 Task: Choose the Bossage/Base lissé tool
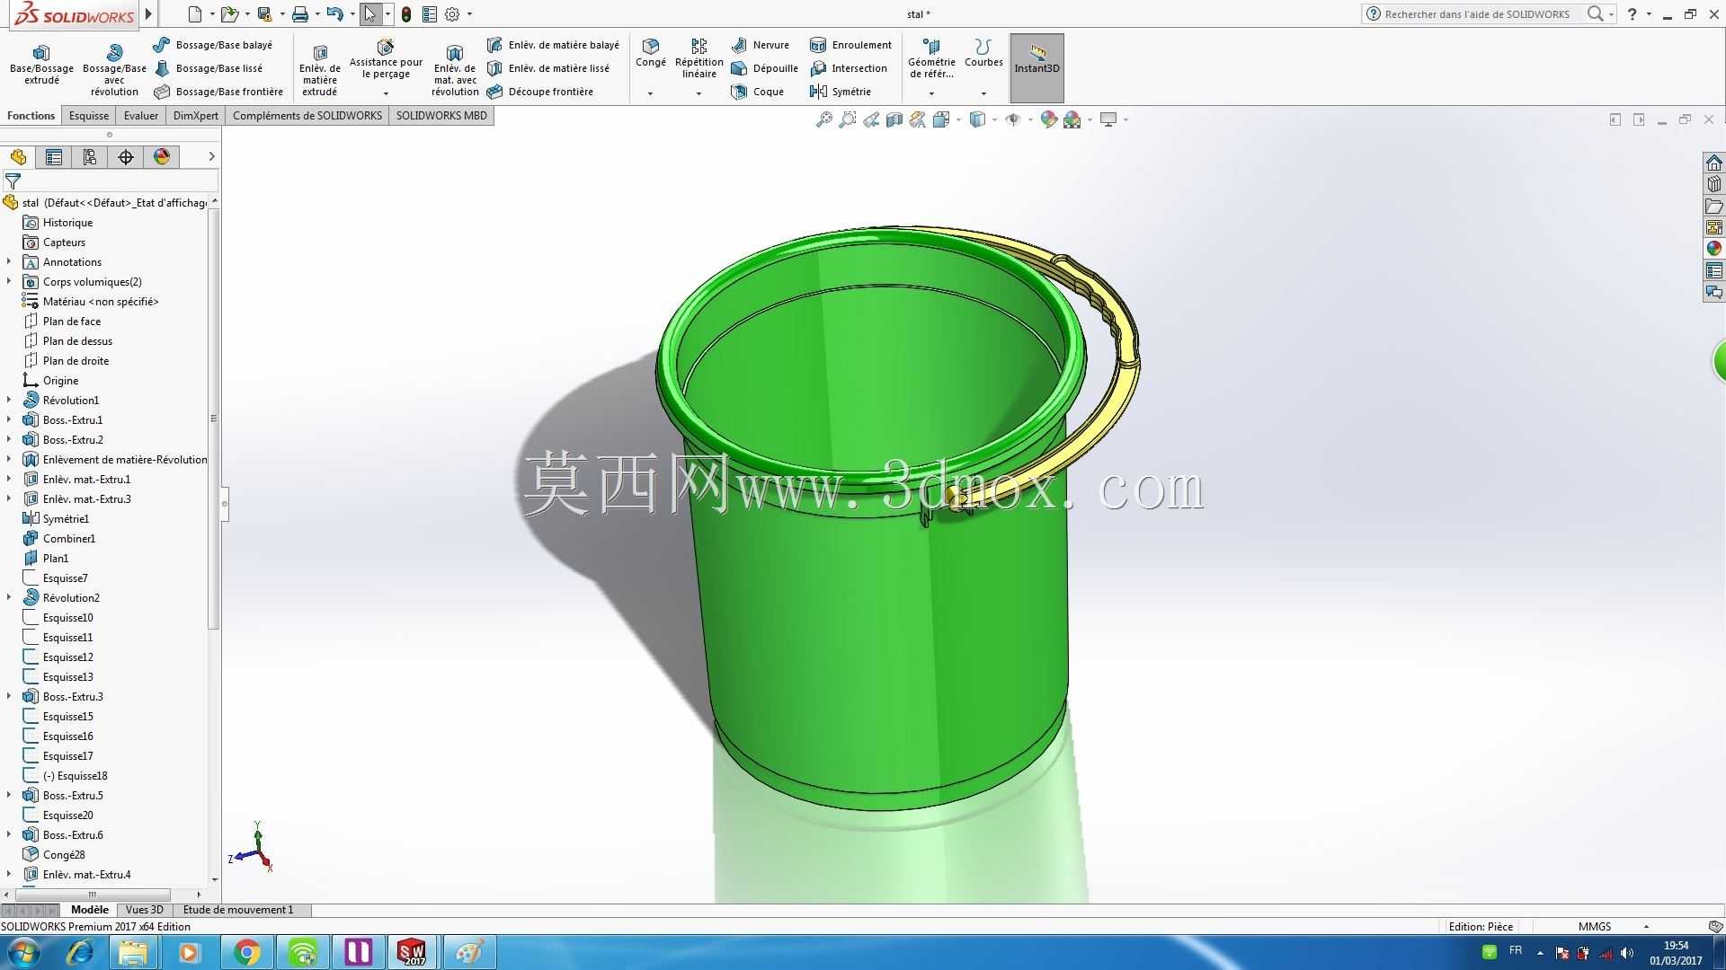[x=209, y=68]
